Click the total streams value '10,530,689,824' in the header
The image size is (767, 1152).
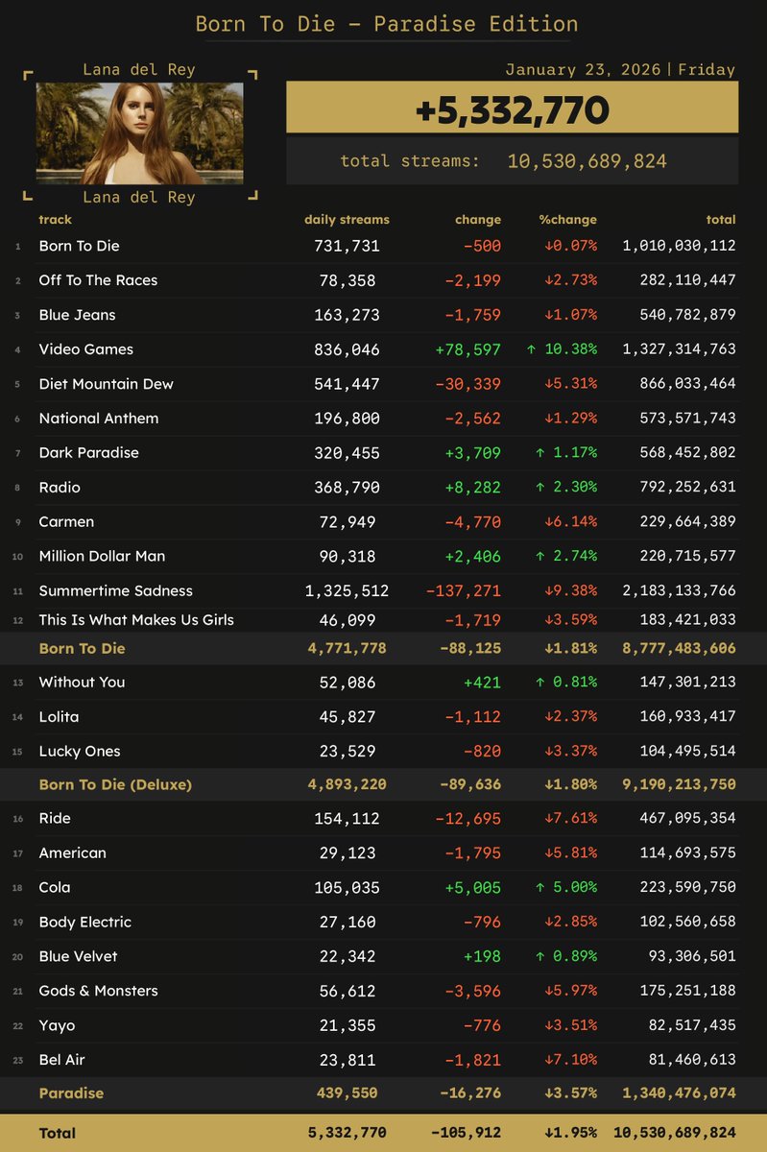(x=587, y=161)
